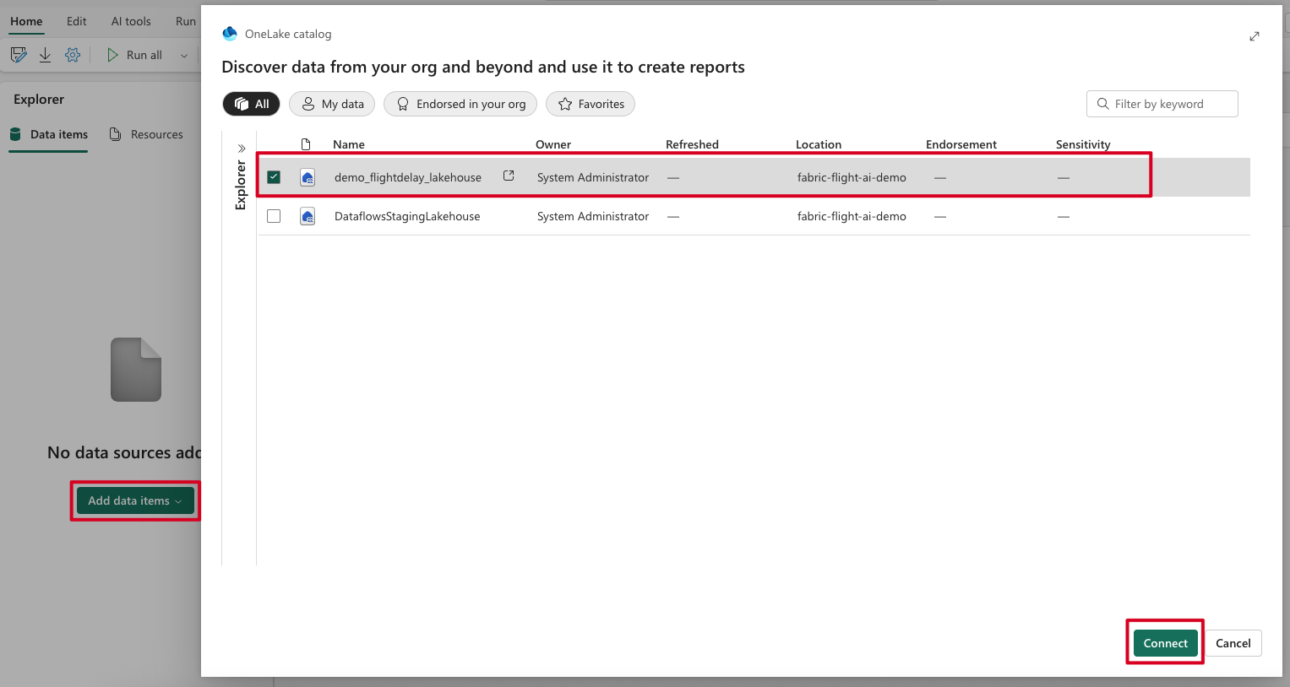Open demo_flightdelay_lakehouse in new window icon
Screen dimensions: 1290x687
509,176
